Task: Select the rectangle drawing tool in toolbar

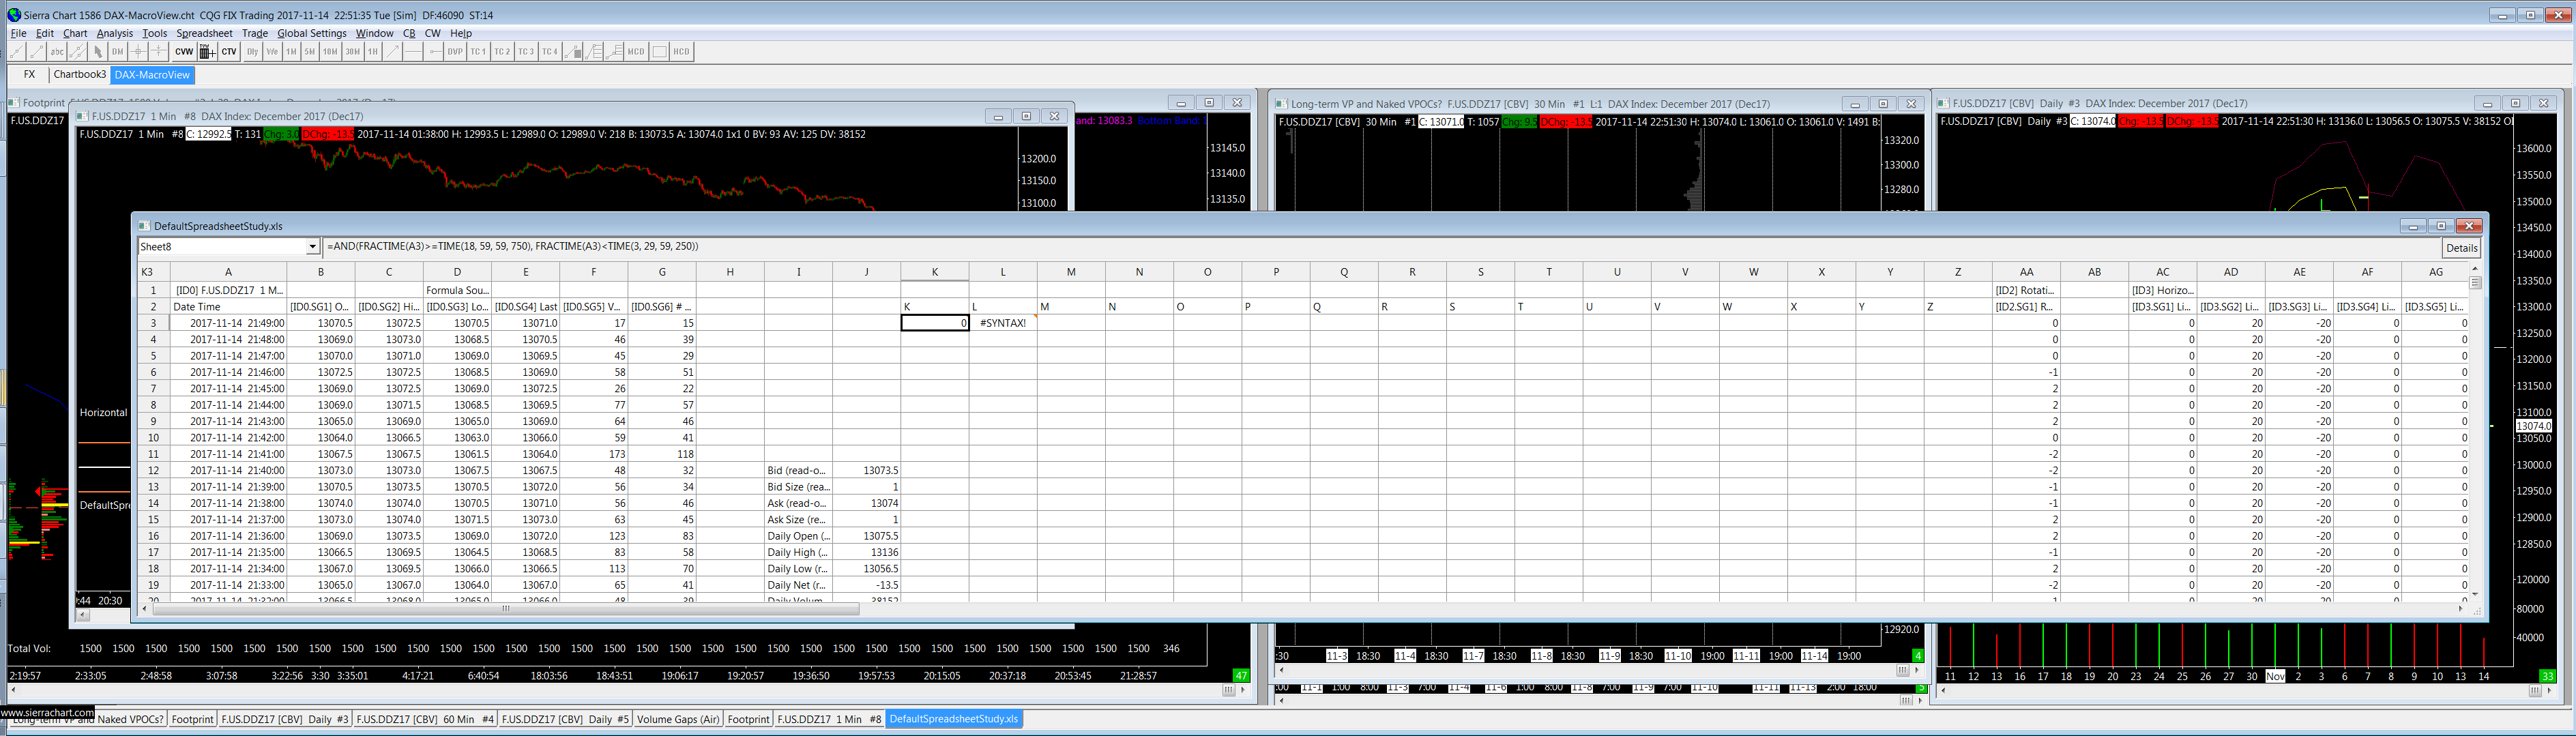Action: [659, 52]
